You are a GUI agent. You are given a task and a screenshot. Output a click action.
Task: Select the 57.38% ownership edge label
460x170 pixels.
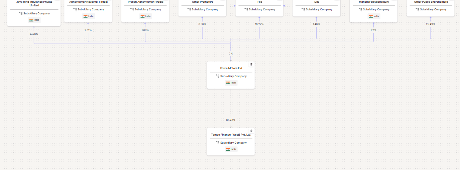34,34
